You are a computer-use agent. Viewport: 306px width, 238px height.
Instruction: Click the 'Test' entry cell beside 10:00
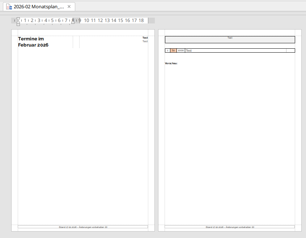[x=235, y=50]
